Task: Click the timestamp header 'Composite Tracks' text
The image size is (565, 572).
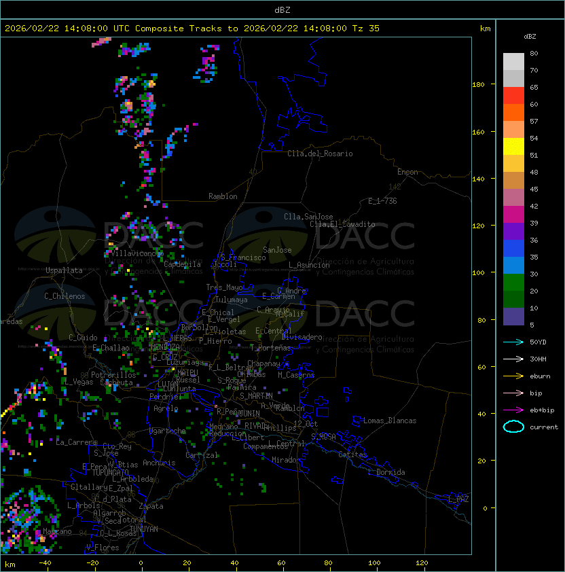Action: pyautogui.click(x=179, y=29)
